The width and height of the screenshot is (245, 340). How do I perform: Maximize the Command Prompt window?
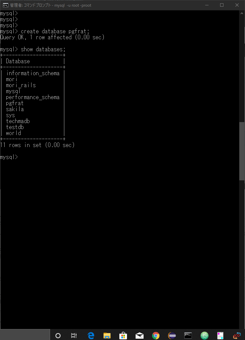coord(222,5)
